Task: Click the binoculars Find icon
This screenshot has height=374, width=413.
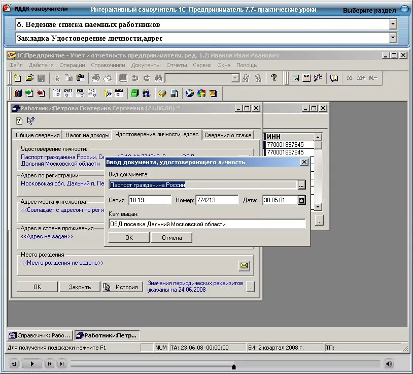Action: pos(159,78)
